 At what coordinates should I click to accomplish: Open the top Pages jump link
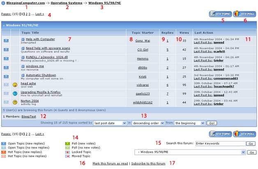click(6, 14)
